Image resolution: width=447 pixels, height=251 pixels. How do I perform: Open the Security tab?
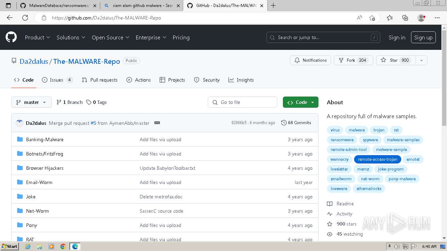tap(207, 80)
